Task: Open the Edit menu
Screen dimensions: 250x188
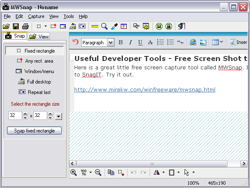Action: [x=19, y=16]
